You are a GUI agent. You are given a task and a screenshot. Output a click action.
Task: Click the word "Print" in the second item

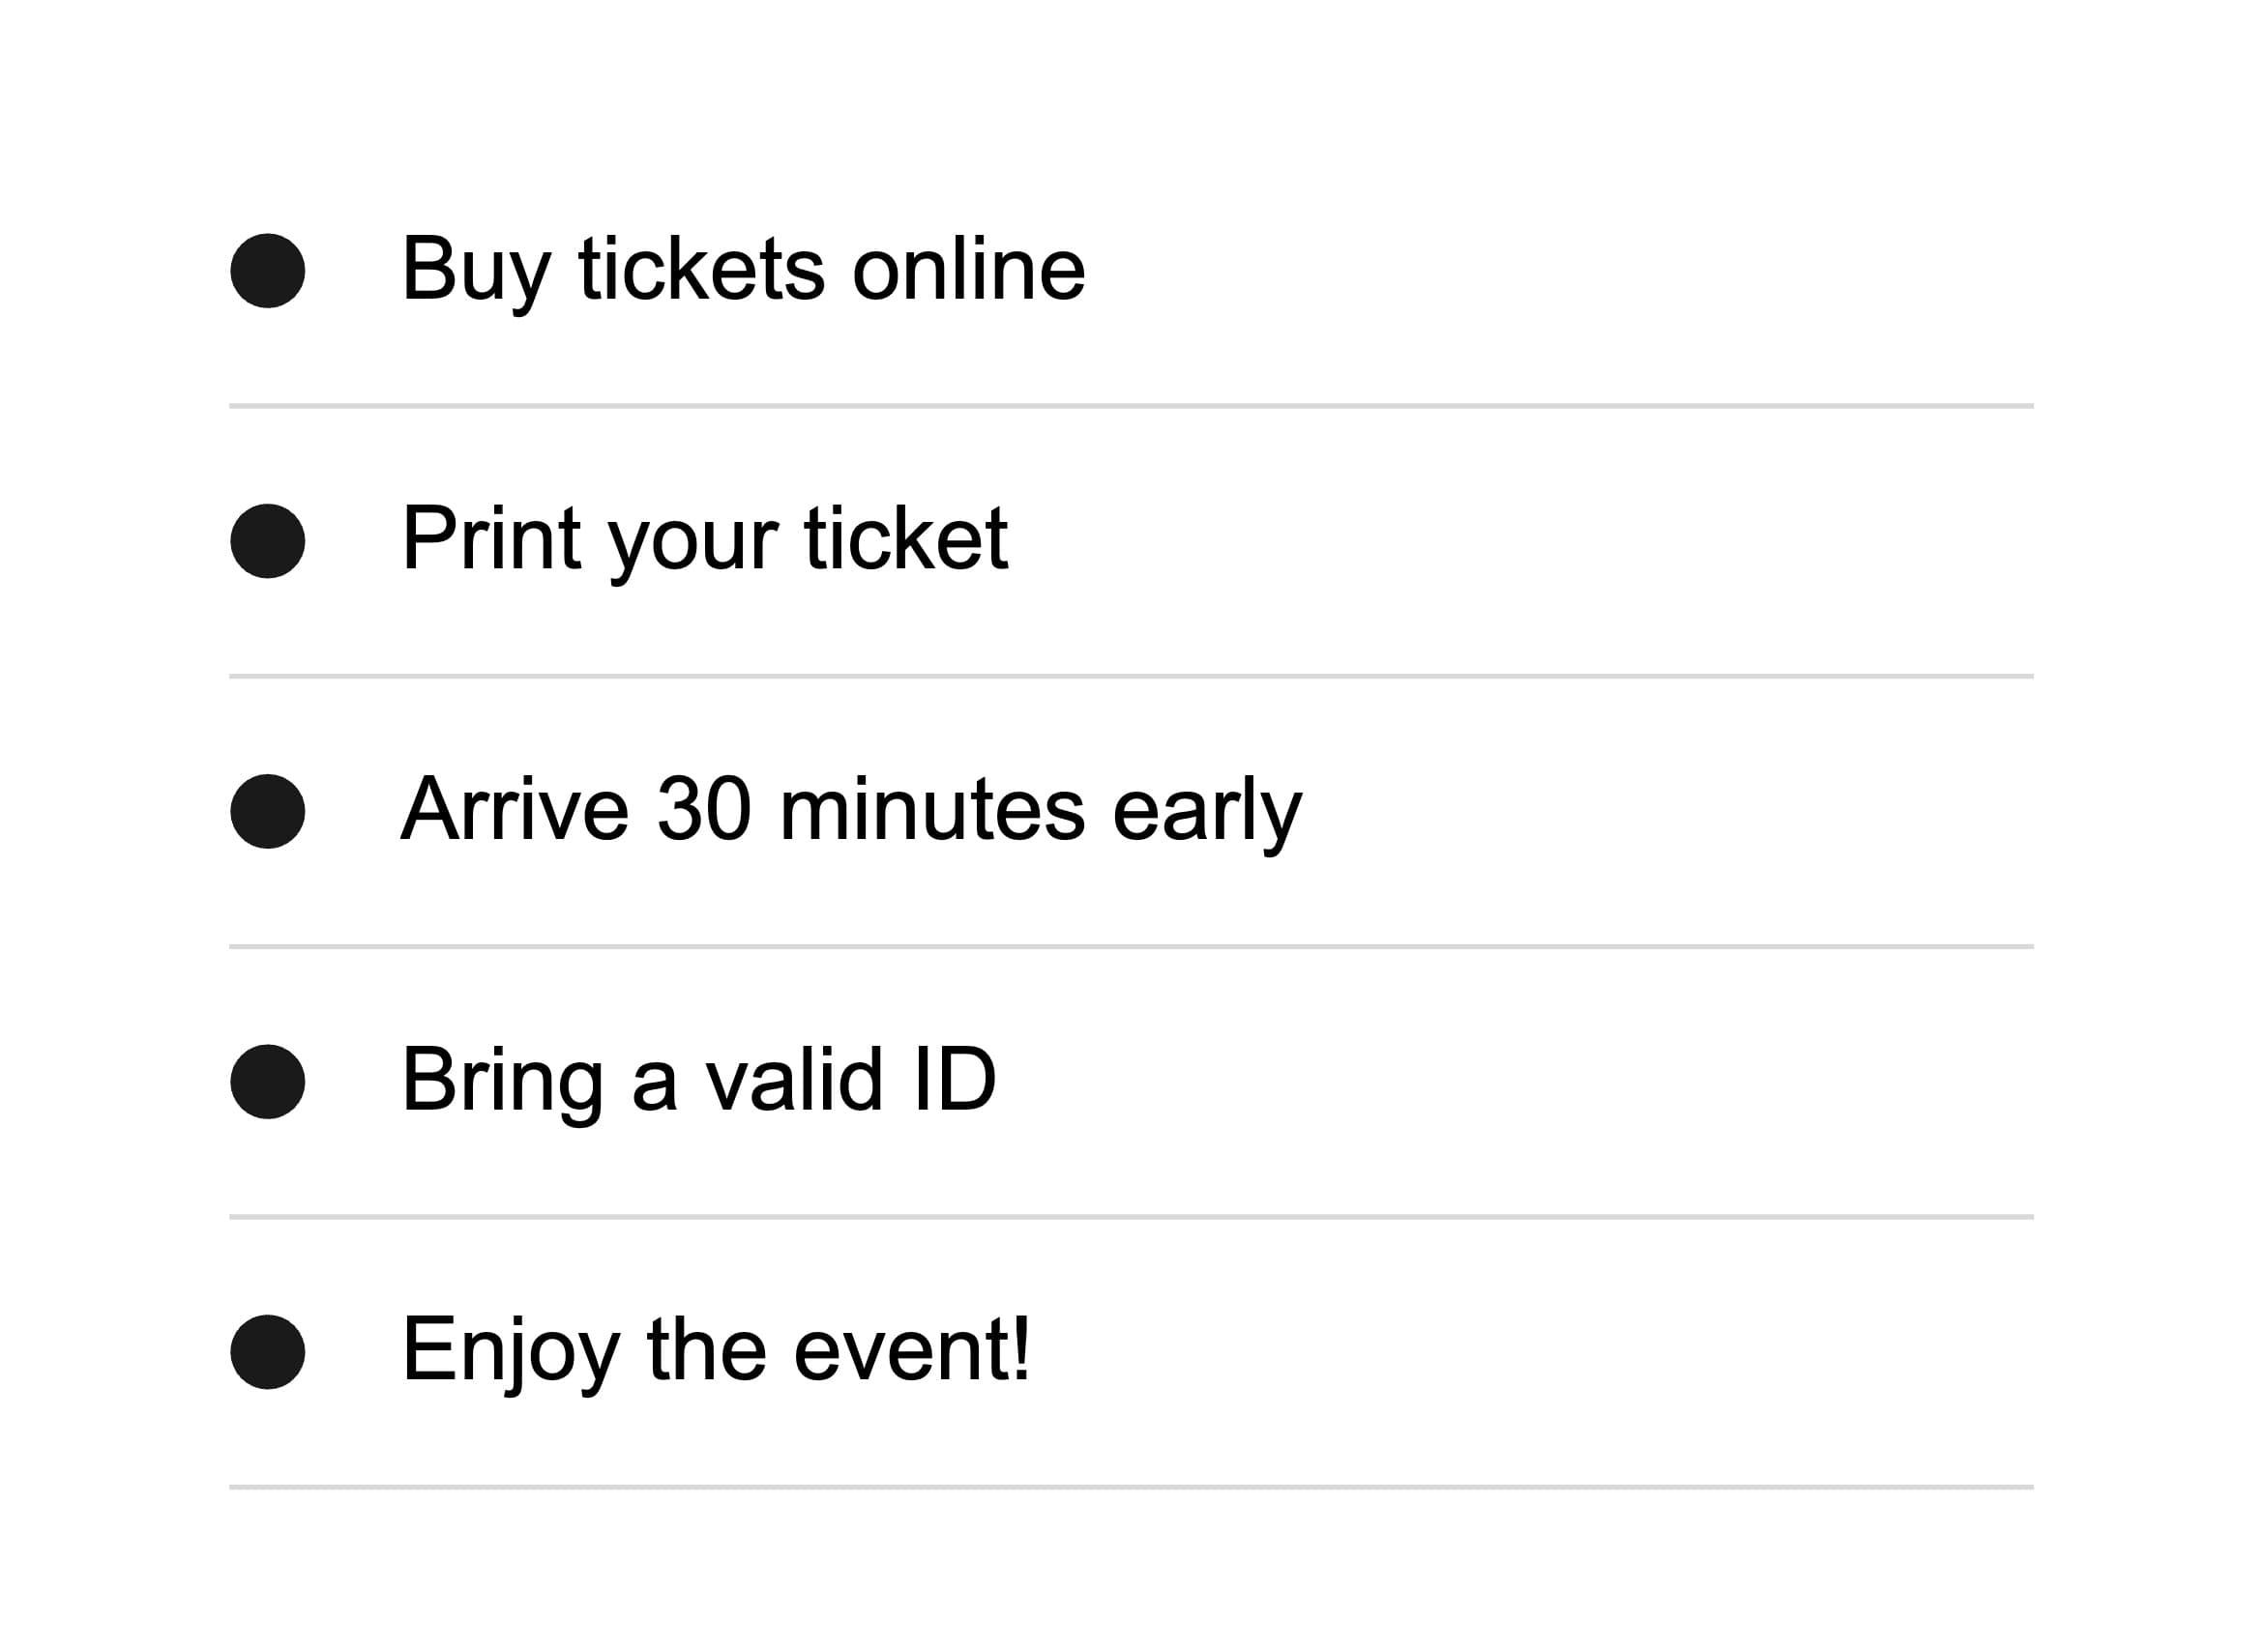point(491,539)
